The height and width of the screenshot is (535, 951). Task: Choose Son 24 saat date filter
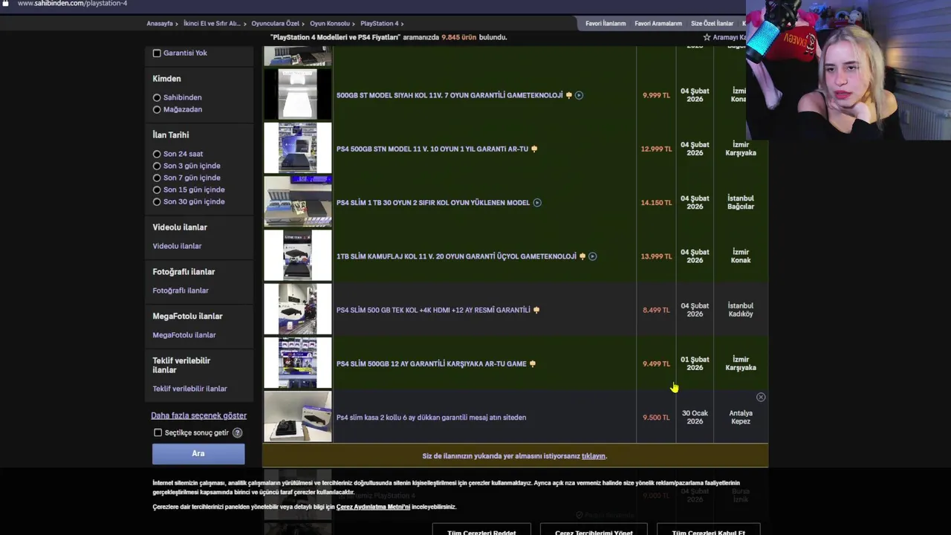point(157,154)
